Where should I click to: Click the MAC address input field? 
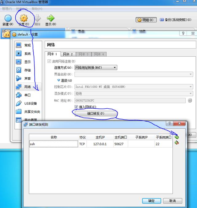[x=130, y=100]
